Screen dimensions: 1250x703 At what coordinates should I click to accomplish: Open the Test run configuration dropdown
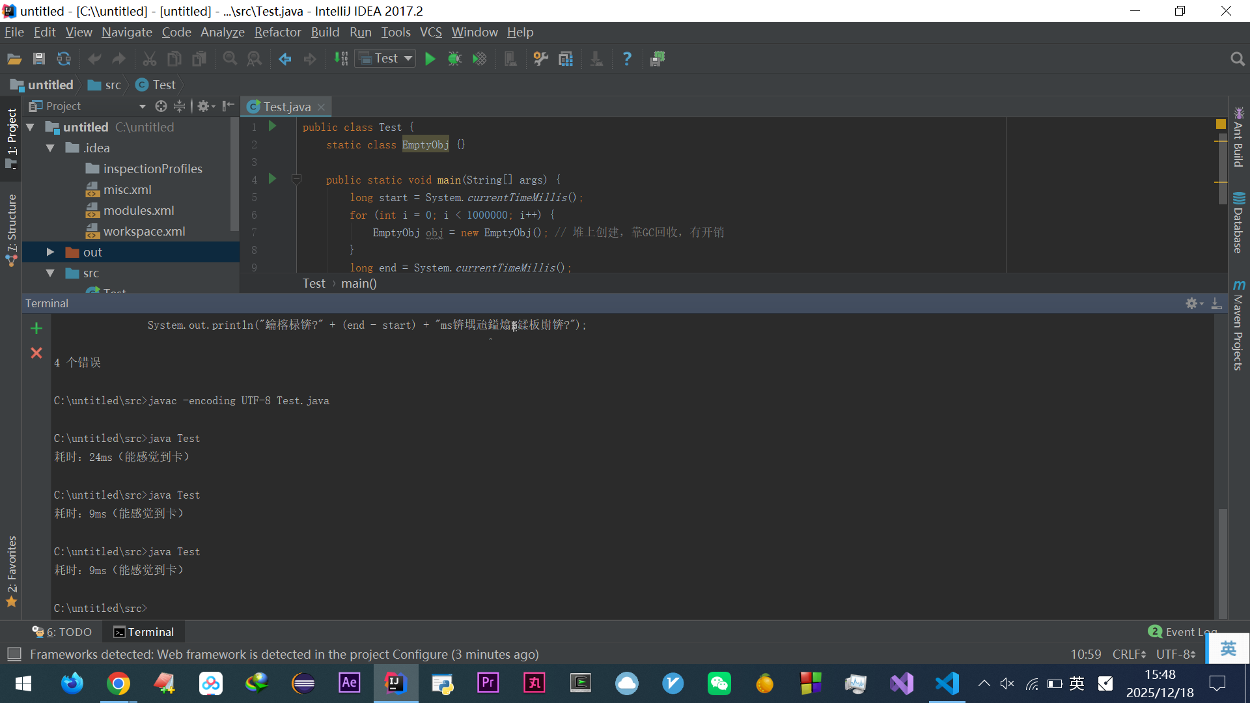pyautogui.click(x=385, y=59)
